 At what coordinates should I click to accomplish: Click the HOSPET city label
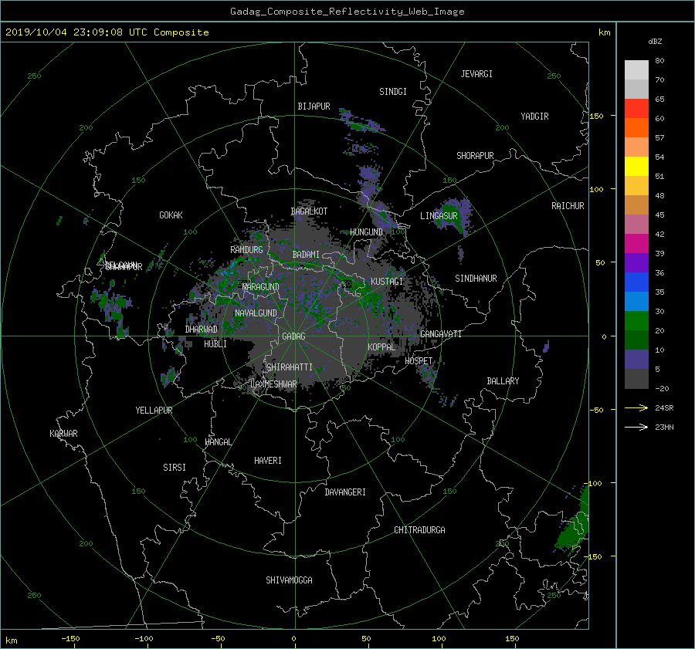(419, 361)
